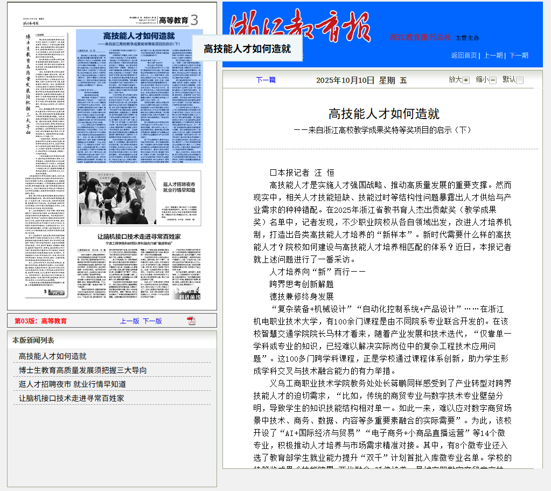Open 博士生教育高质量发展须把握三大导向 list item
Image resolution: width=551 pixels, height=491 pixels.
pyautogui.click(x=82, y=370)
